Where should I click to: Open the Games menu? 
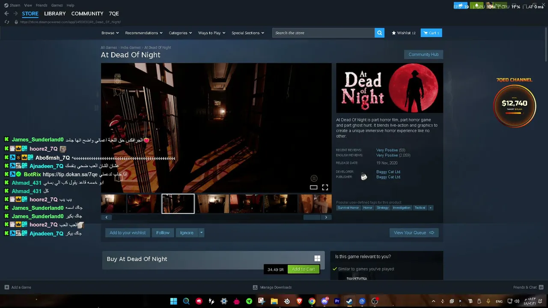tap(57, 5)
